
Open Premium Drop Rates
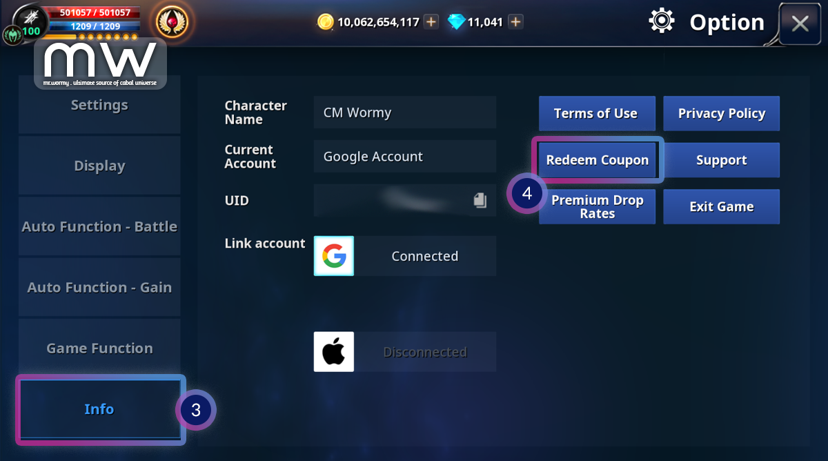598,207
